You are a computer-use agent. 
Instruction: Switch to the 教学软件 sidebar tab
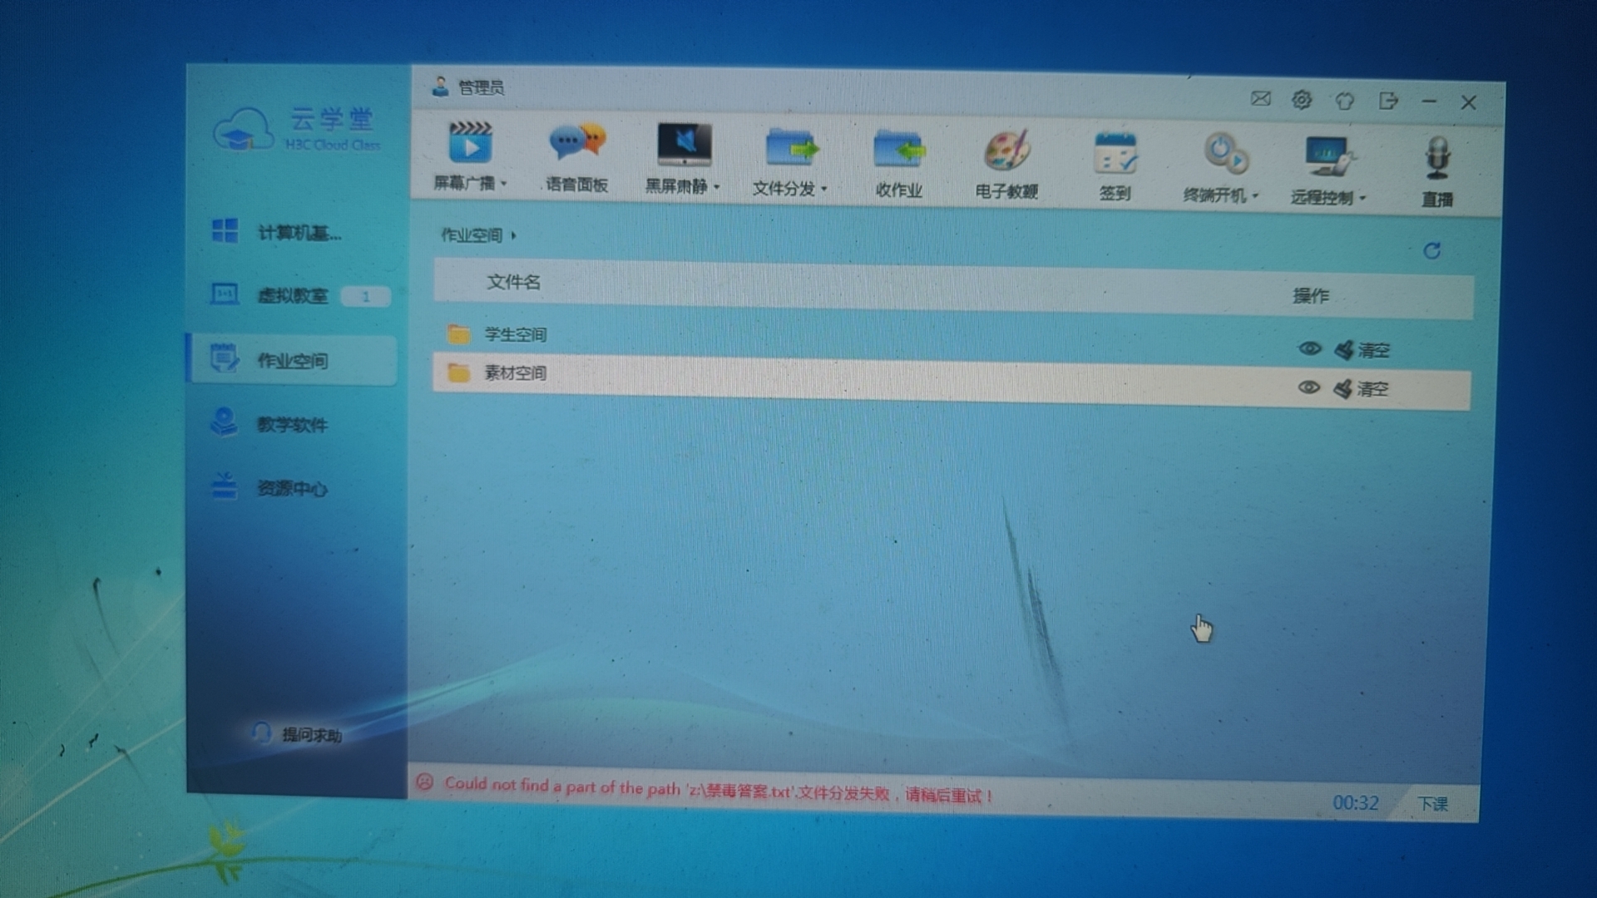(x=291, y=425)
